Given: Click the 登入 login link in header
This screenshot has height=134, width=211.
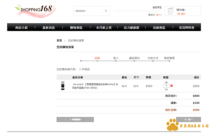Looking at the screenshot, I should point(159,15).
